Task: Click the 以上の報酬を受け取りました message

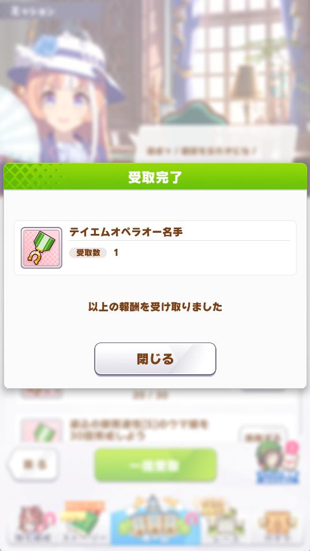Action: point(155,307)
